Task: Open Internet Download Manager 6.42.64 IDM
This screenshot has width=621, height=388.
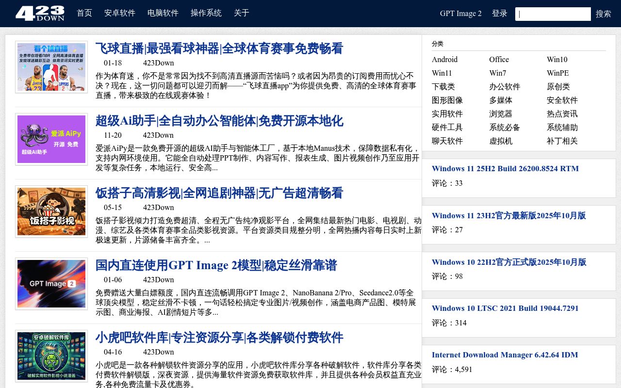Action: [x=505, y=355]
